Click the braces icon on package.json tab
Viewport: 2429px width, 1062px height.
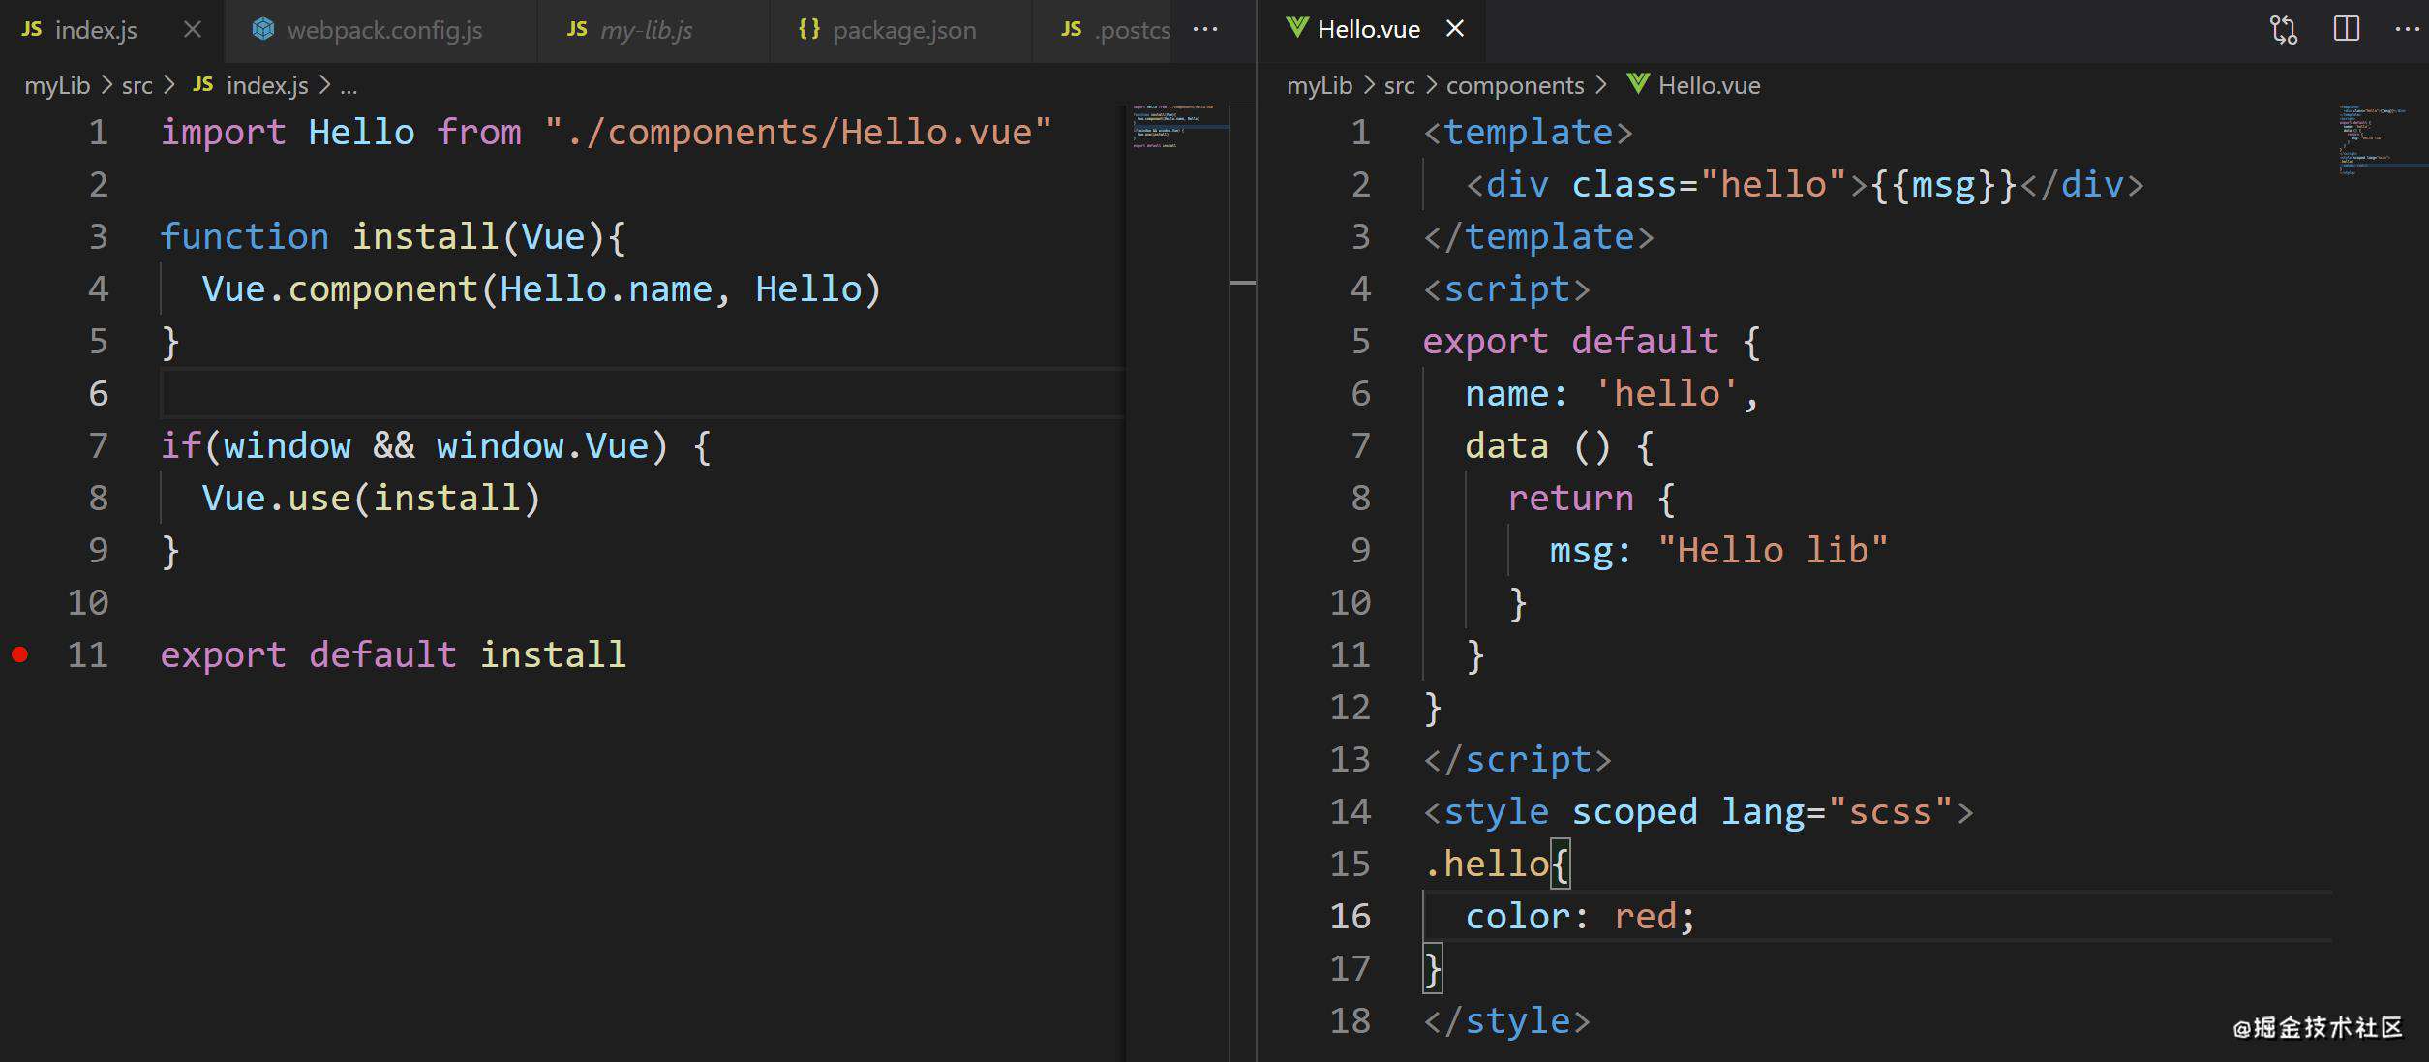click(809, 29)
